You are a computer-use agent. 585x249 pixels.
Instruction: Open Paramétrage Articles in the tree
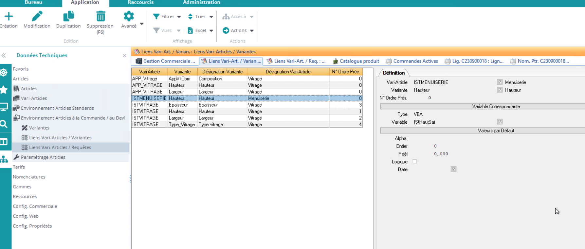click(x=43, y=157)
